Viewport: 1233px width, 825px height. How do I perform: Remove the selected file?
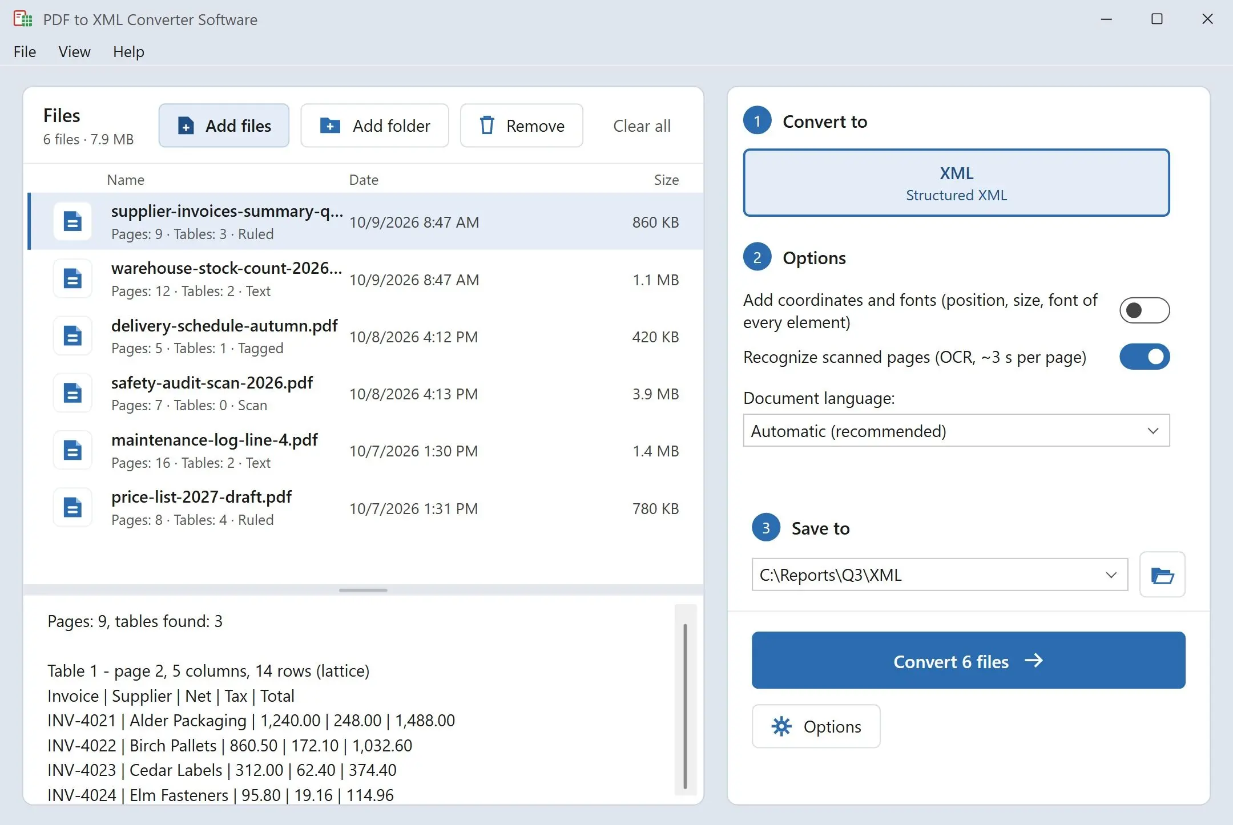click(x=522, y=126)
